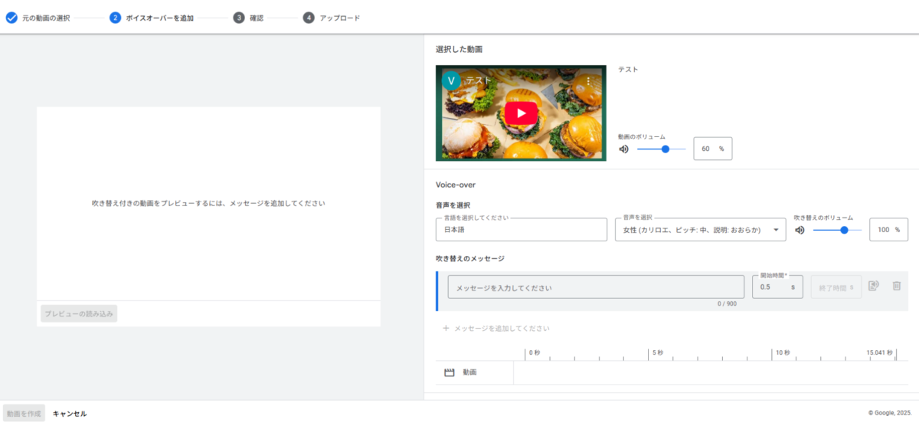919x426 pixels.
Task: Focus the メッセージを入力してください text field
Action: [x=595, y=287]
